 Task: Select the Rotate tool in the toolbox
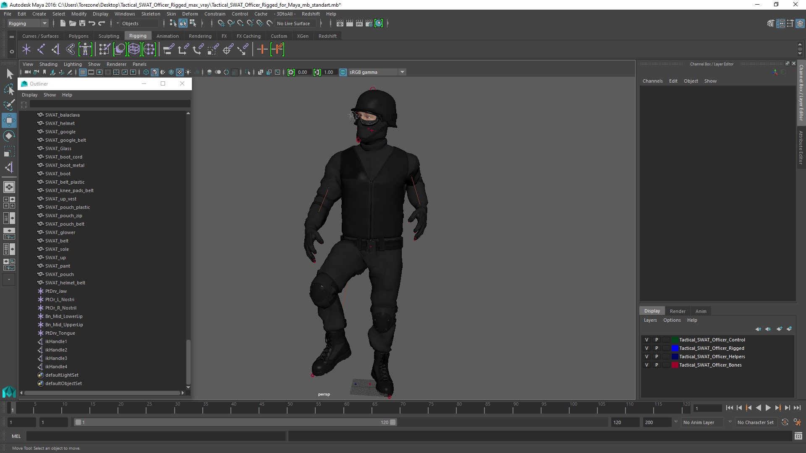[x=9, y=136]
